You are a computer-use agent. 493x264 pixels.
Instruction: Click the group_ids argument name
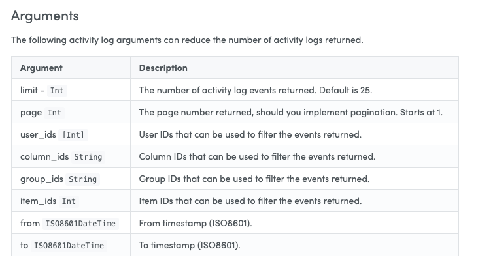tap(41, 179)
